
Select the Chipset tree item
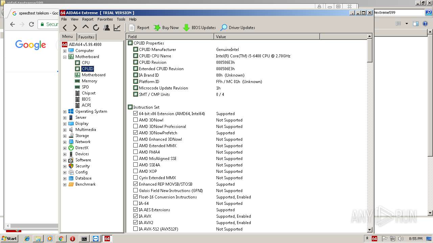point(89,93)
